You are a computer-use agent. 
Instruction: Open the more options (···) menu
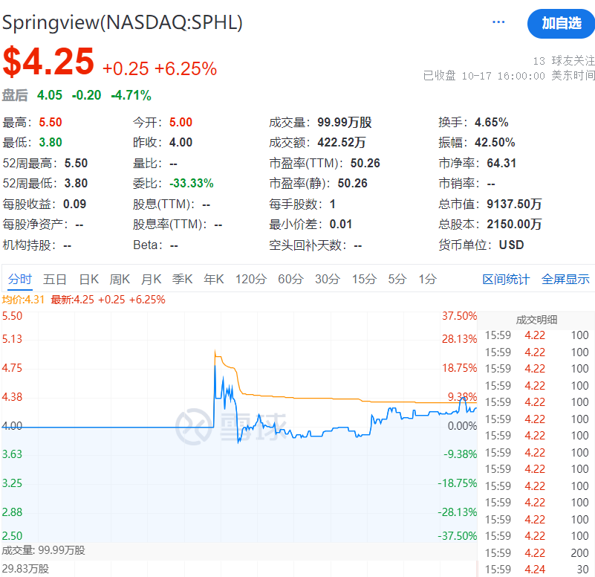coord(498,21)
